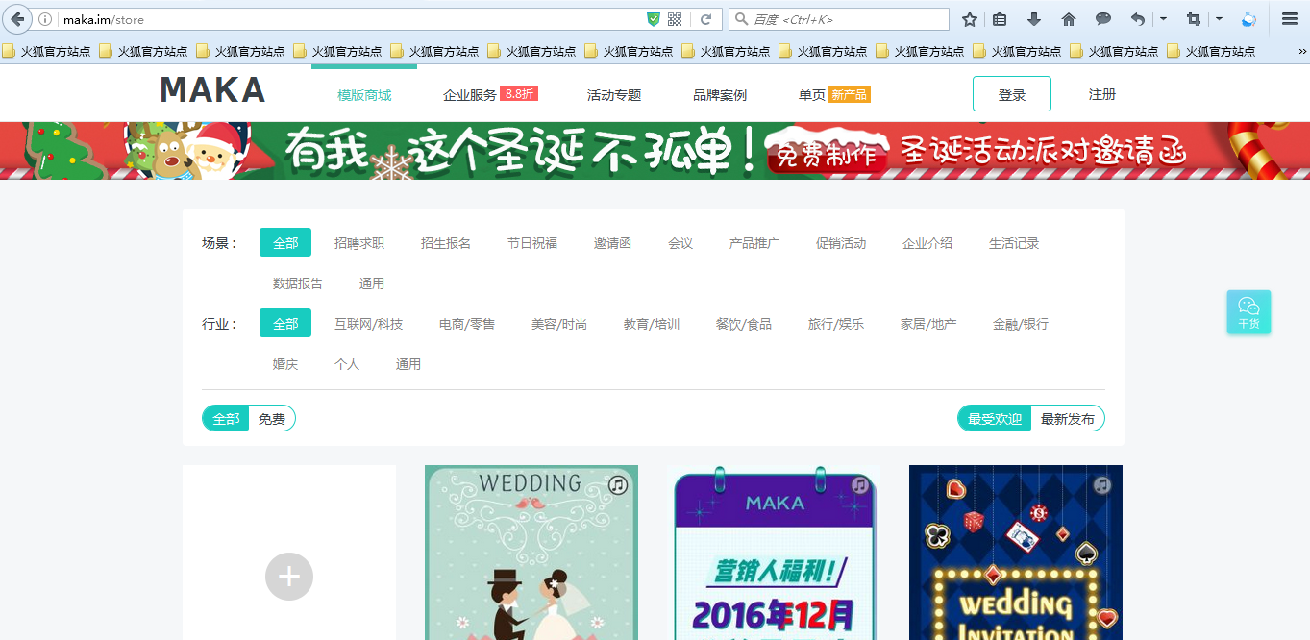Open the 企业服务 navigation tab
This screenshot has width=1310, height=640.
(x=470, y=95)
